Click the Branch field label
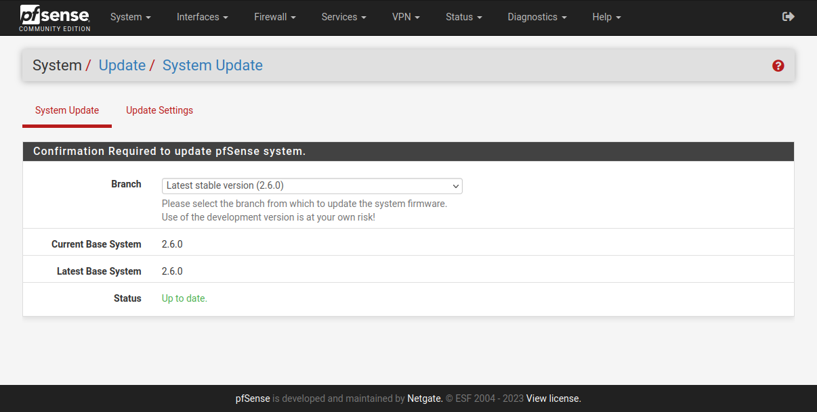Screen dimensions: 817x412 click(126, 184)
